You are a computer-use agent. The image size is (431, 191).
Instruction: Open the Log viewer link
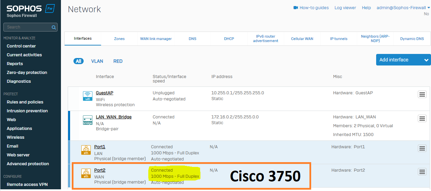pyautogui.click(x=345, y=8)
